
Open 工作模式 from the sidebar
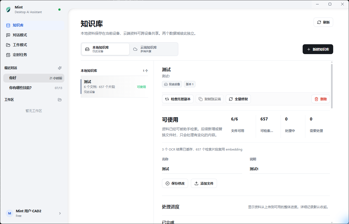(x=34, y=45)
